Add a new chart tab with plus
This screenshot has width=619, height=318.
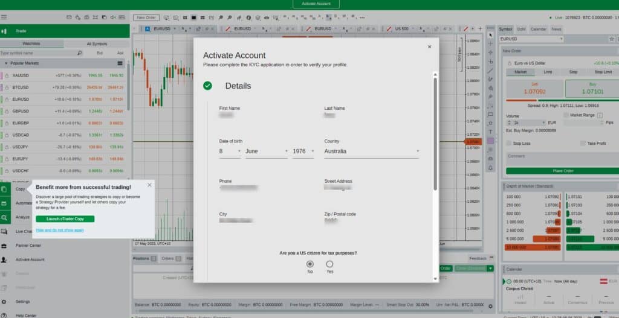point(480,29)
